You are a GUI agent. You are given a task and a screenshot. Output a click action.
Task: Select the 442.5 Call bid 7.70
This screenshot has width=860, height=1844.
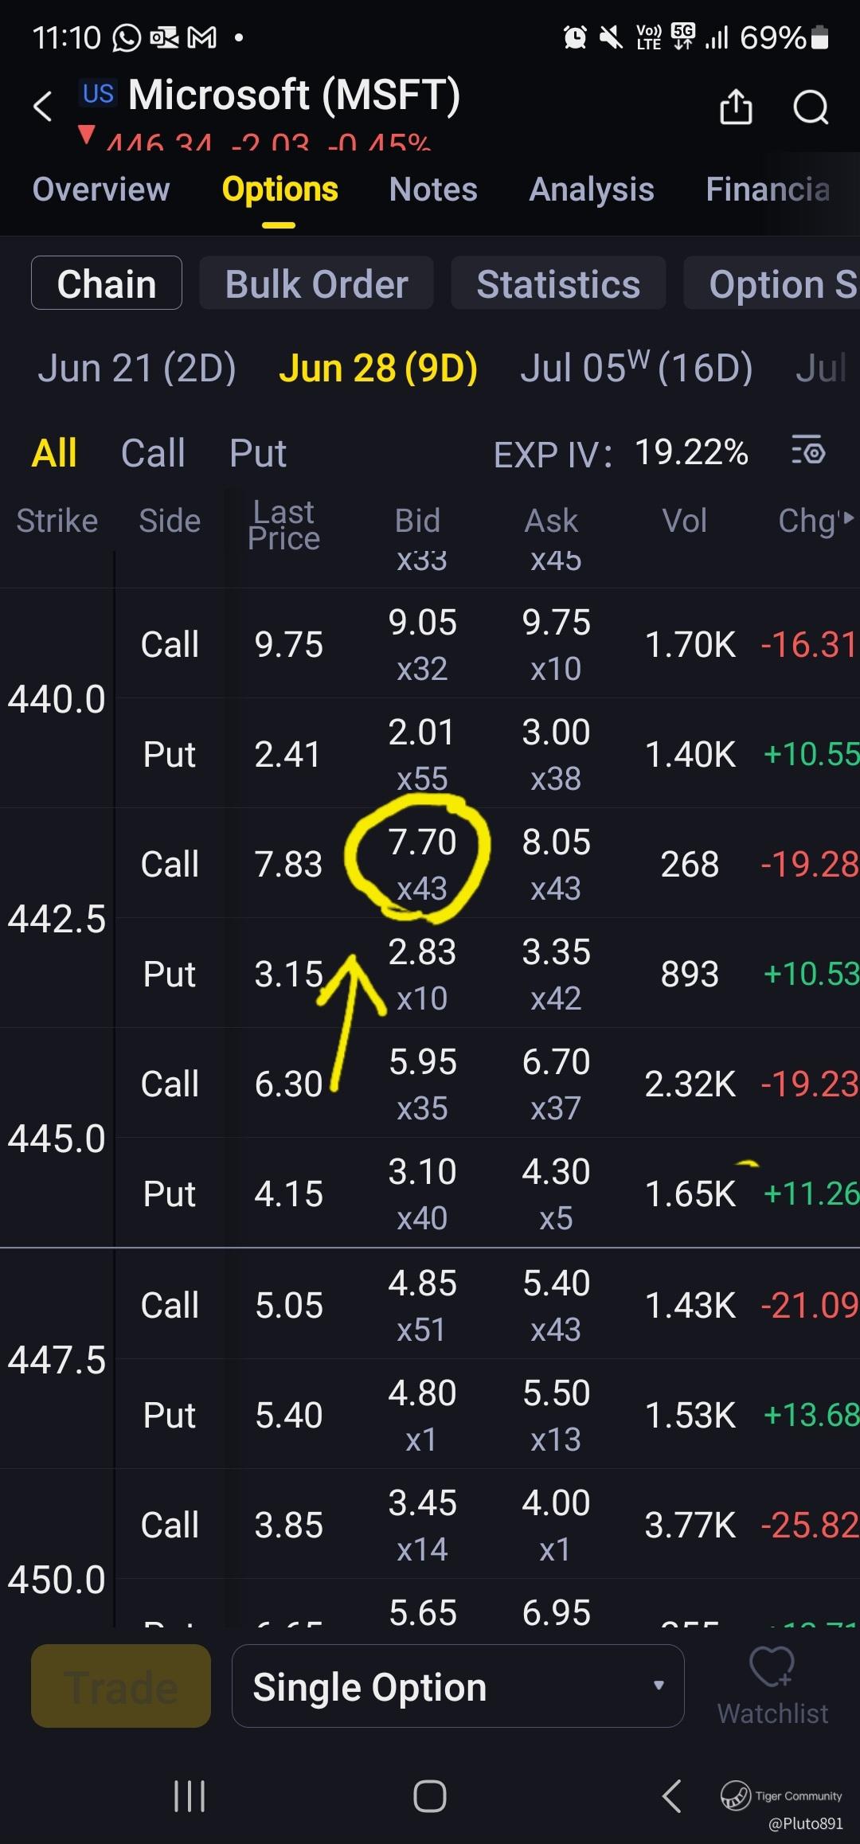[422, 864]
